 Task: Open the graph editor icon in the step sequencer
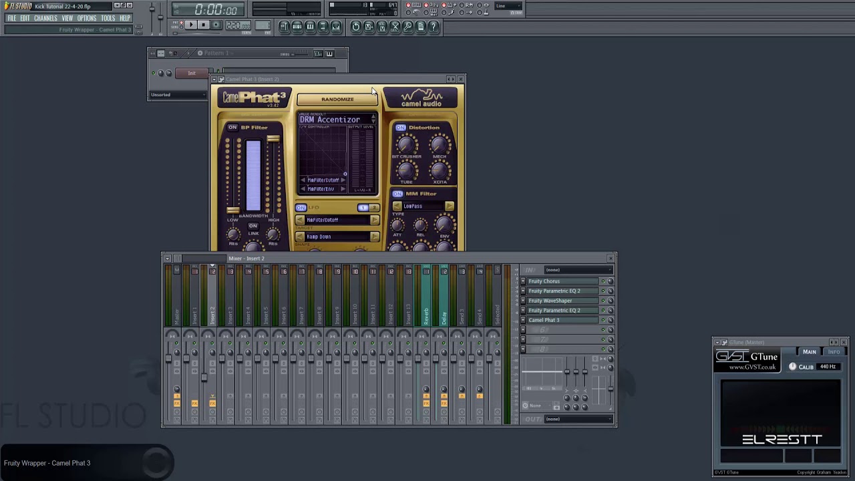coord(318,53)
